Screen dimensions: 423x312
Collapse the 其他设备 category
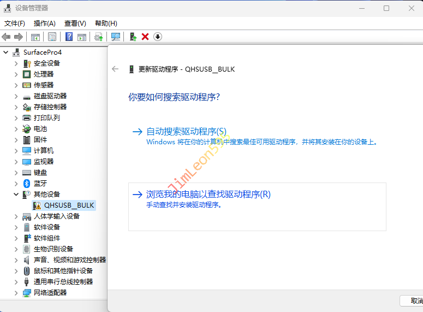pyautogui.click(x=16, y=194)
